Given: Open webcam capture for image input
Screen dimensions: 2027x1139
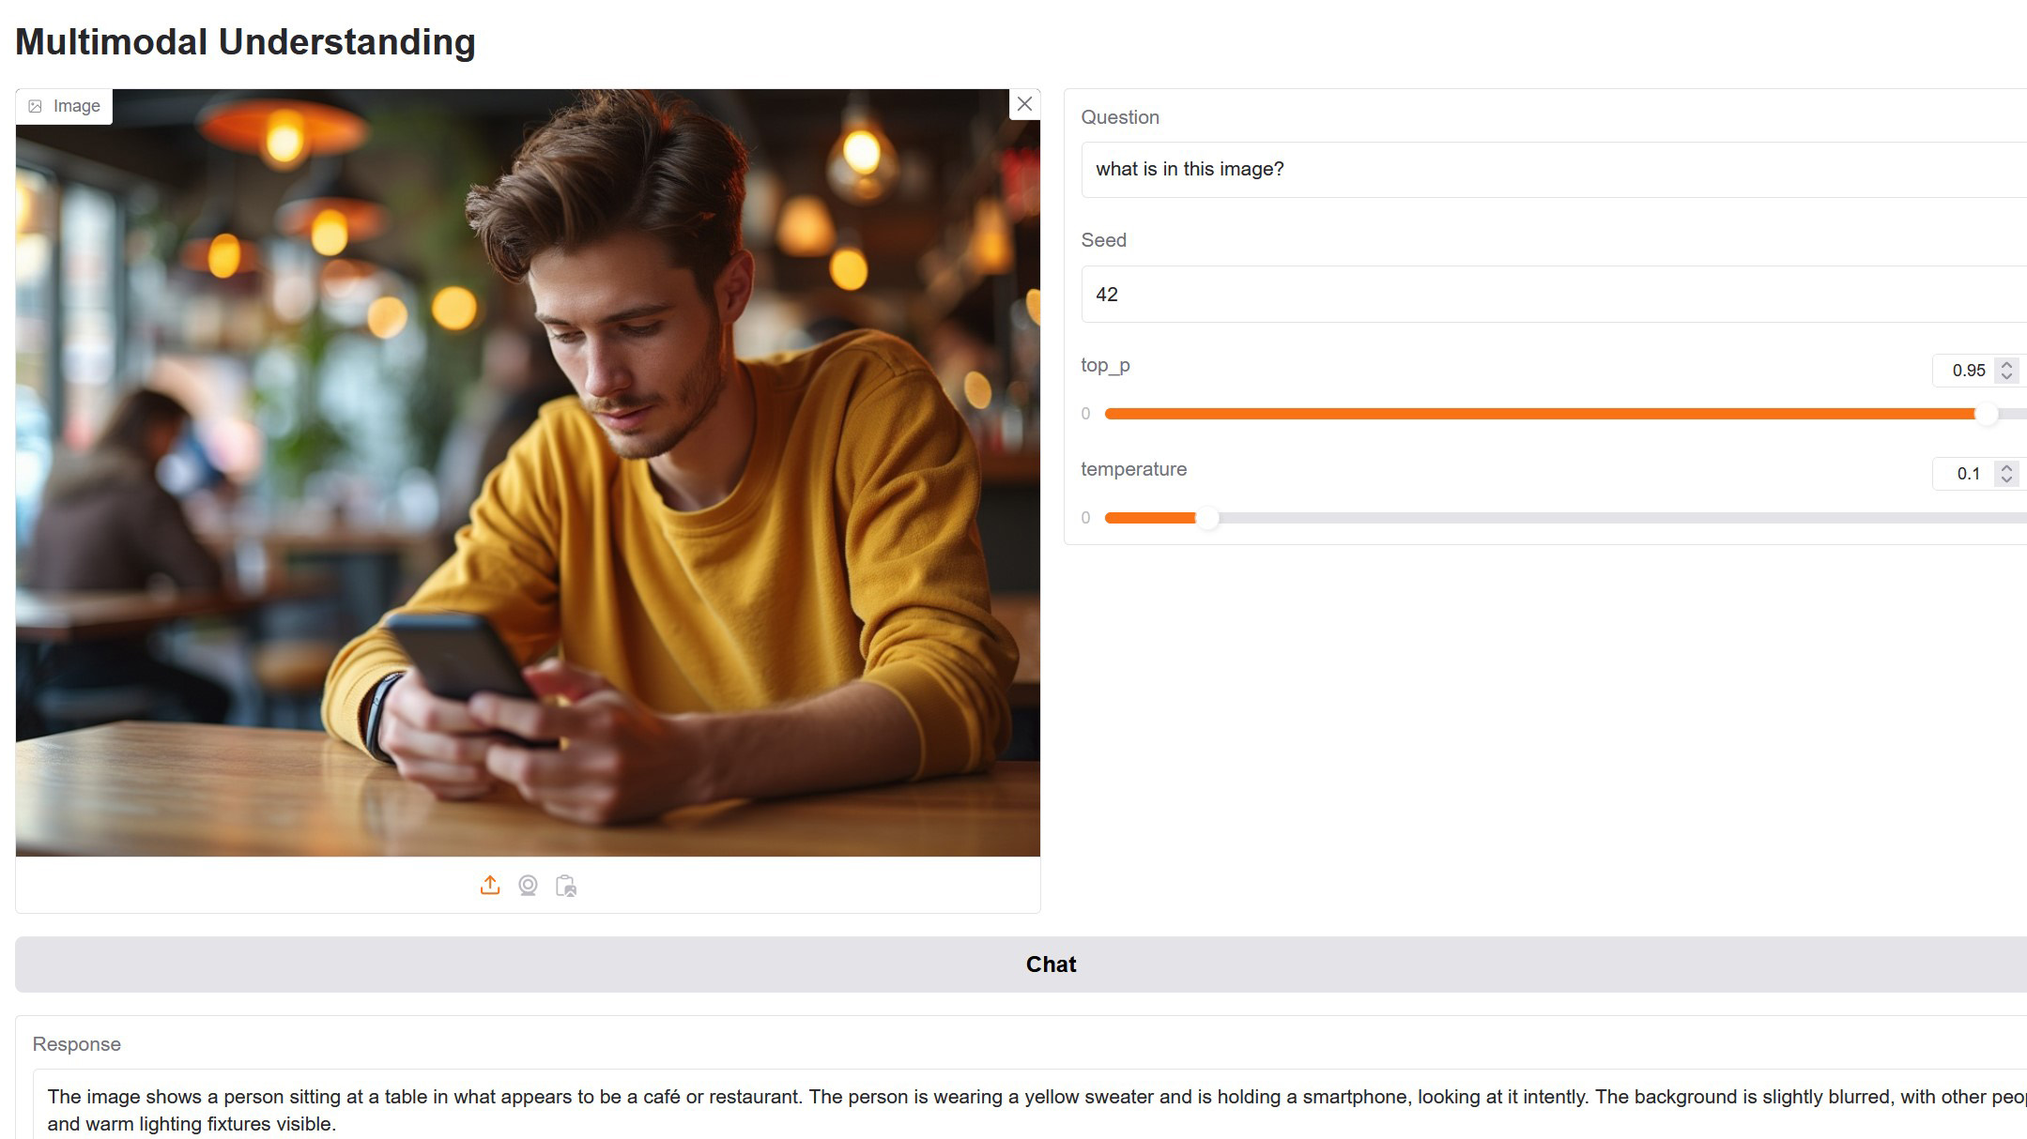Looking at the screenshot, I should (x=528, y=886).
